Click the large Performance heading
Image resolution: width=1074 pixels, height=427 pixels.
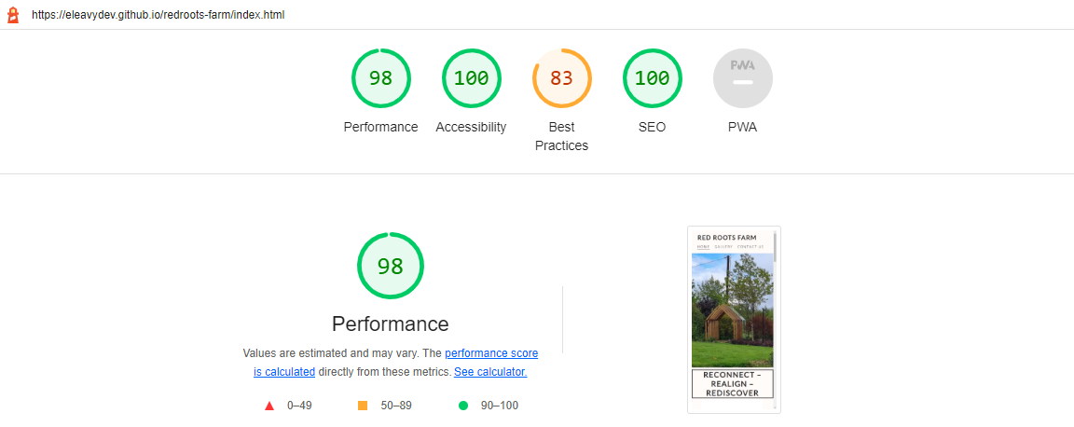pyautogui.click(x=391, y=324)
